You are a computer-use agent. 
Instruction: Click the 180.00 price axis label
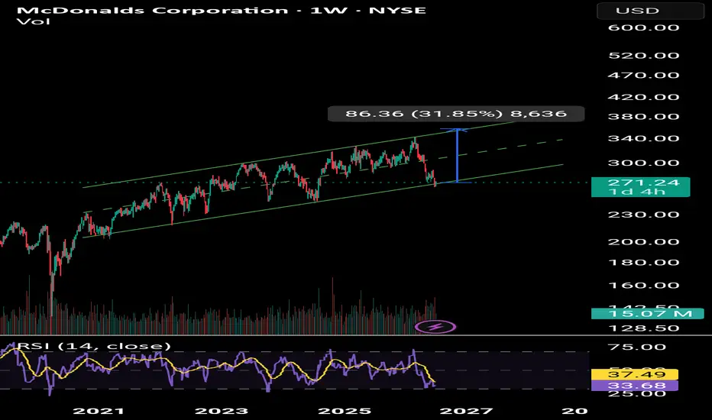(x=643, y=263)
